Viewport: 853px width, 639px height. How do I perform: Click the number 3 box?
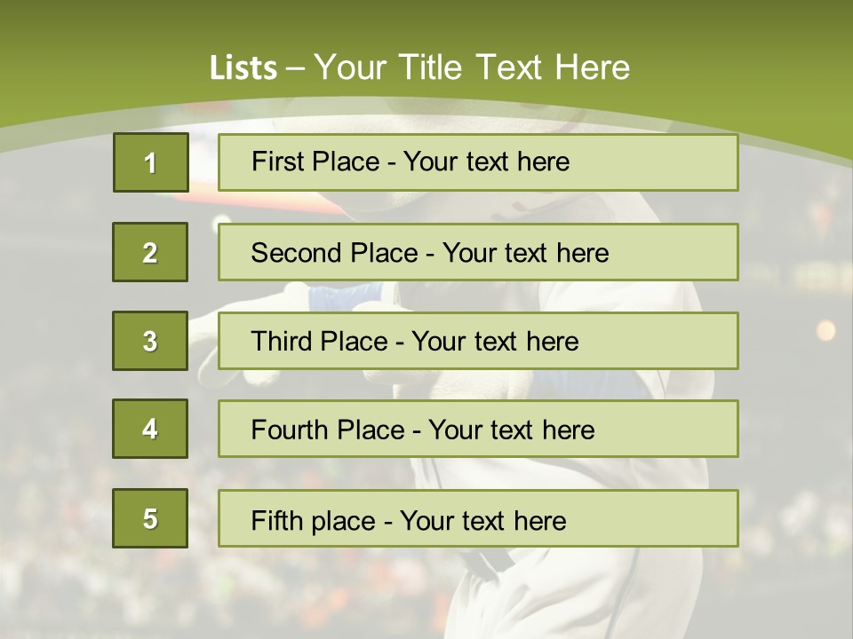pyautogui.click(x=150, y=341)
